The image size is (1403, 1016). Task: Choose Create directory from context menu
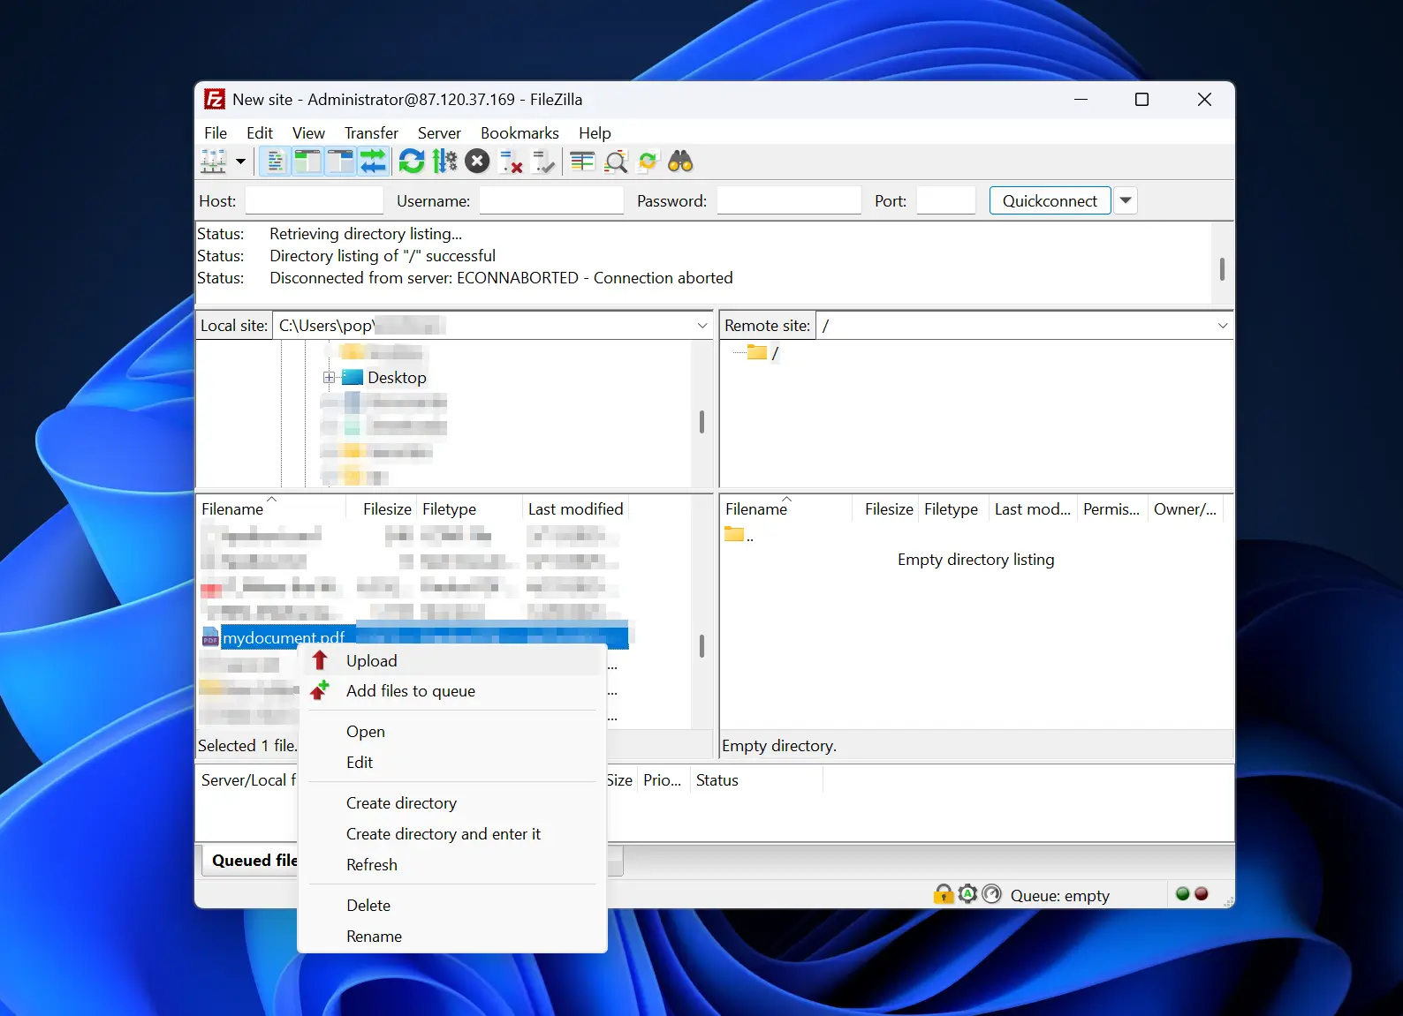click(452, 803)
